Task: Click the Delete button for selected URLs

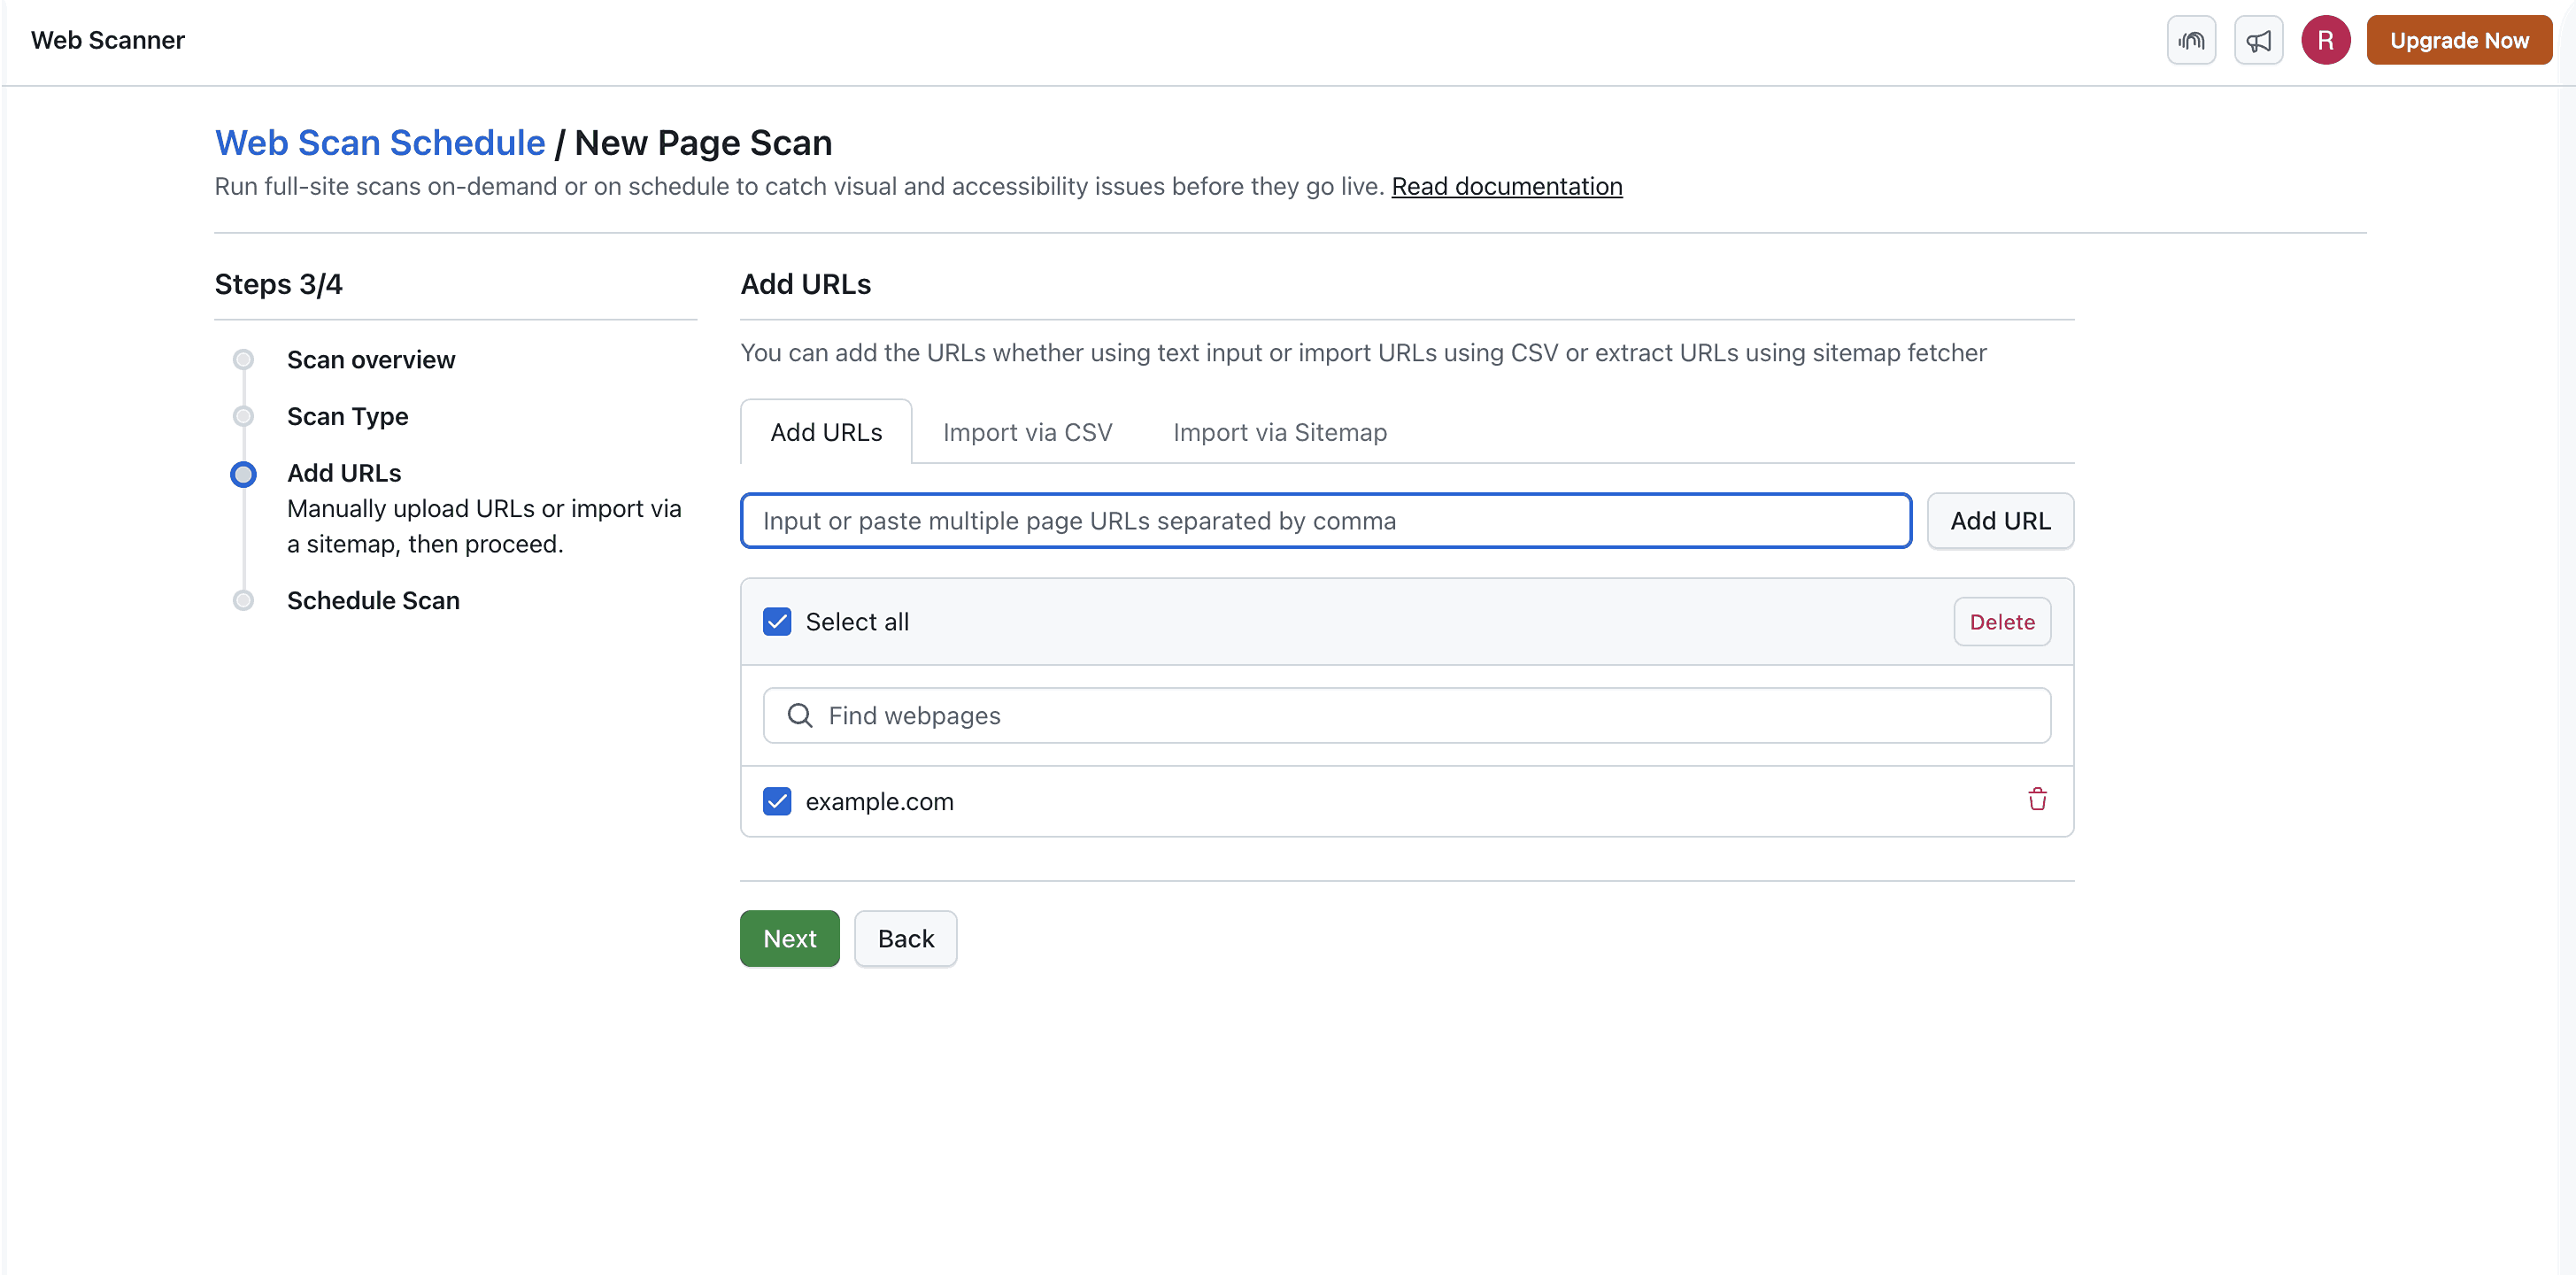Action: click(x=2001, y=621)
